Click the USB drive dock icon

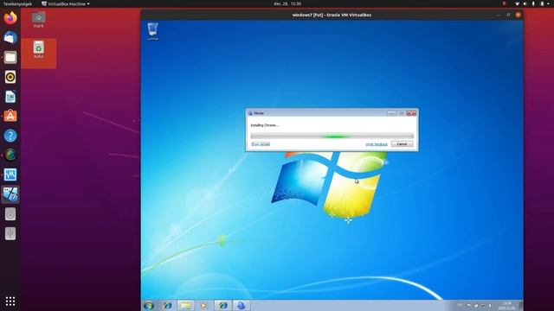tap(10, 233)
